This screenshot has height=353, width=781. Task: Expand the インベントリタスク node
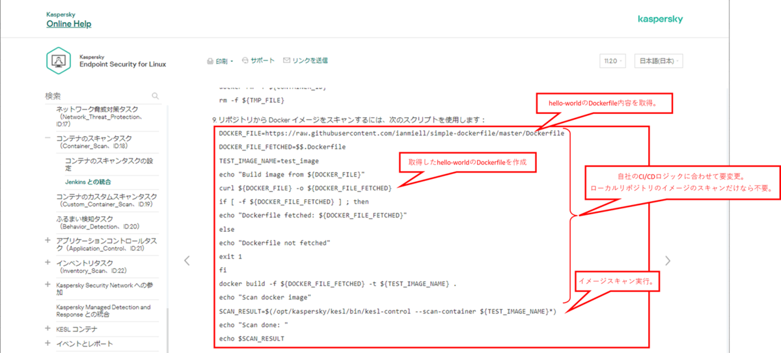pyautogui.click(x=48, y=262)
